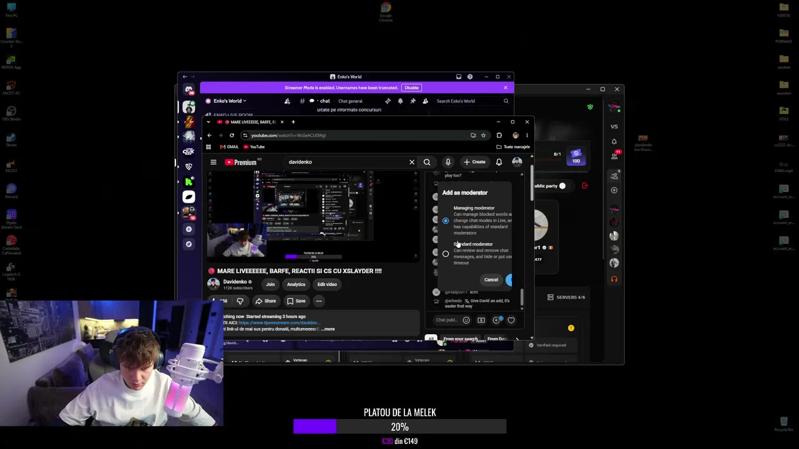The height and width of the screenshot is (449, 799).
Task: Open YouTube bookmark in bookmarks bar
Action: tap(253, 147)
